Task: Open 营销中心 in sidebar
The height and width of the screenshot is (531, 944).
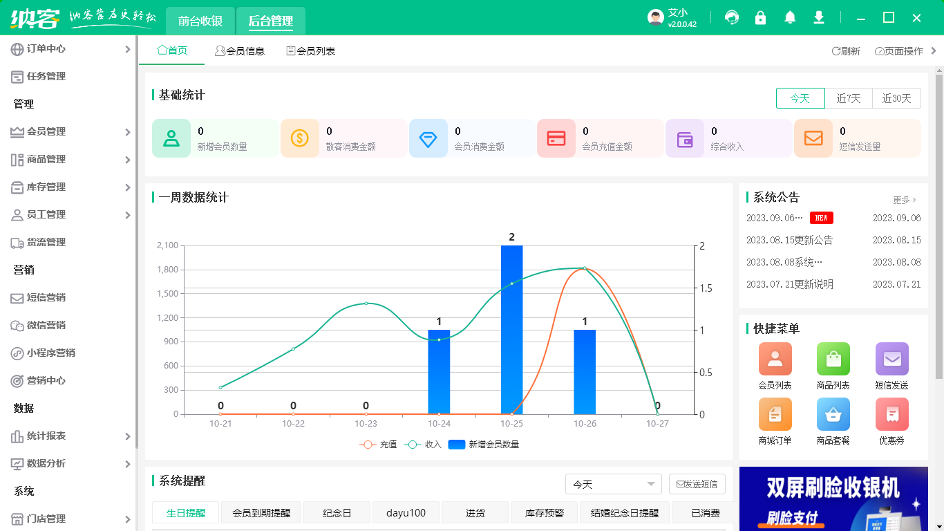Action: (x=68, y=380)
